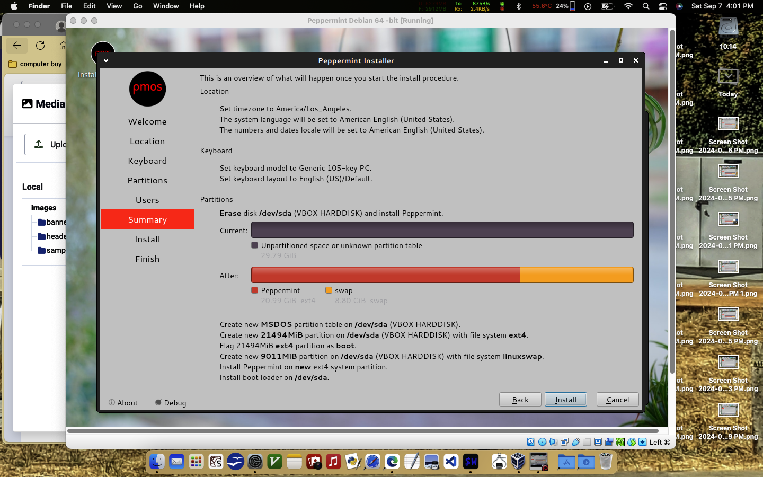Open VirtualBox from the dock
Viewport: 763px width, 477px height.
tap(518, 462)
